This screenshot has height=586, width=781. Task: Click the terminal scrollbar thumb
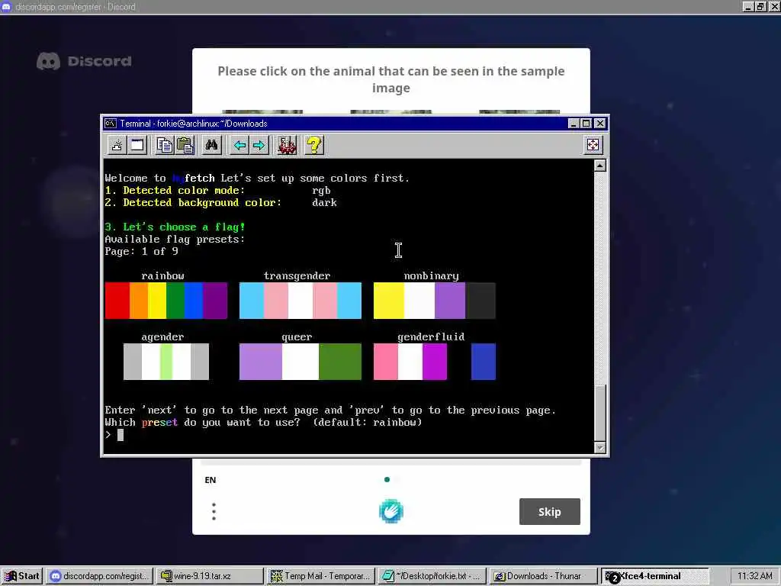600,414
